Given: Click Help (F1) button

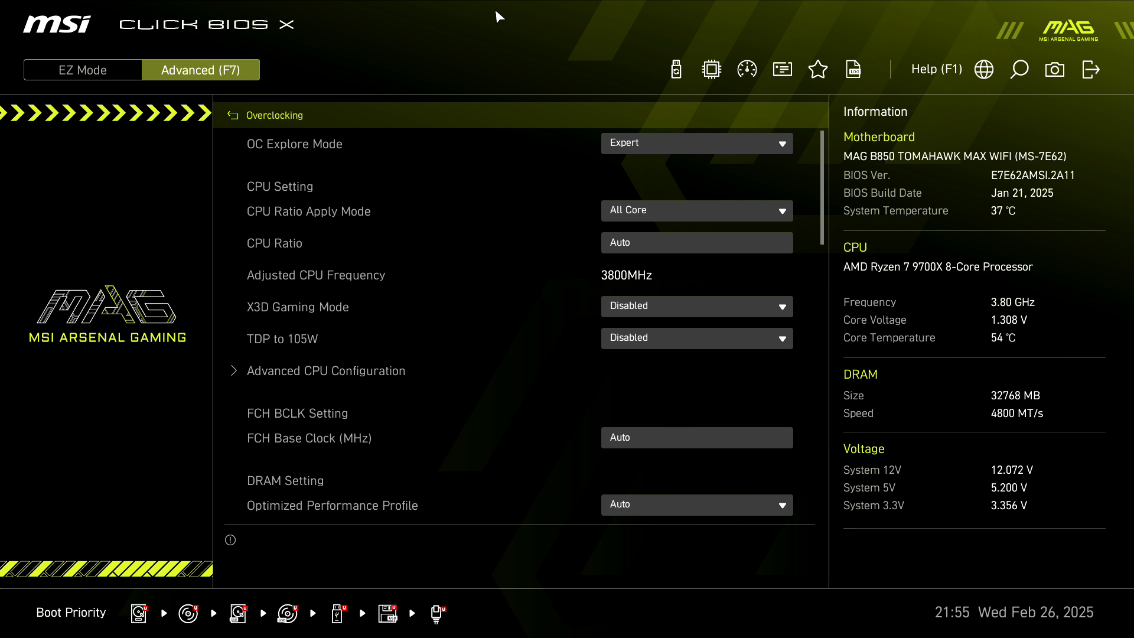Looking at the screenshot, I should click(936, 70).
